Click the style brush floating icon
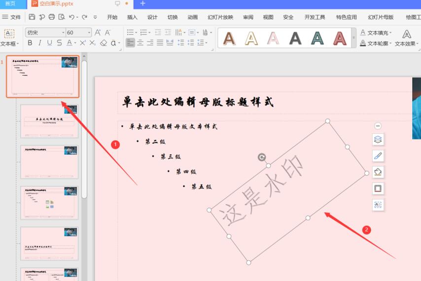The height and width of the screenshot is (281, 421). (x=378, y=156)
